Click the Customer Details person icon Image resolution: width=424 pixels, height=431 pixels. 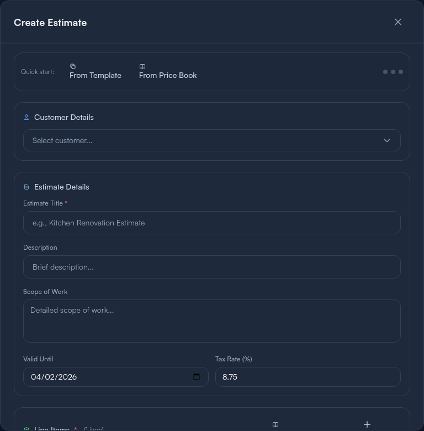click(26, 117)
